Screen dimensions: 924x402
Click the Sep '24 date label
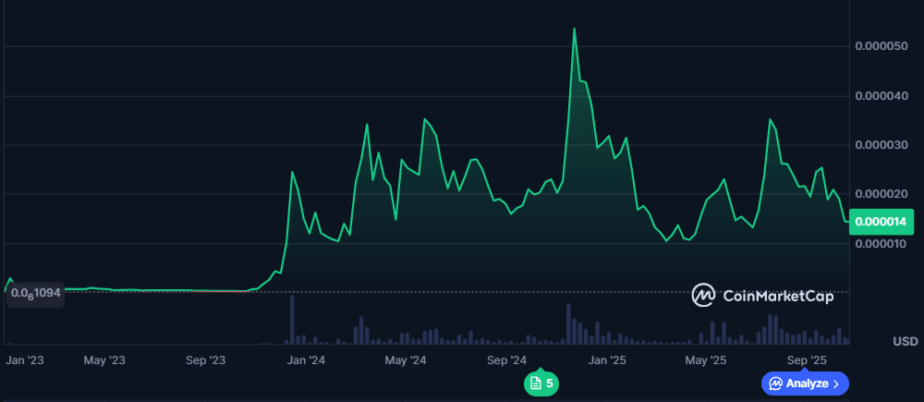pos(506,359)
